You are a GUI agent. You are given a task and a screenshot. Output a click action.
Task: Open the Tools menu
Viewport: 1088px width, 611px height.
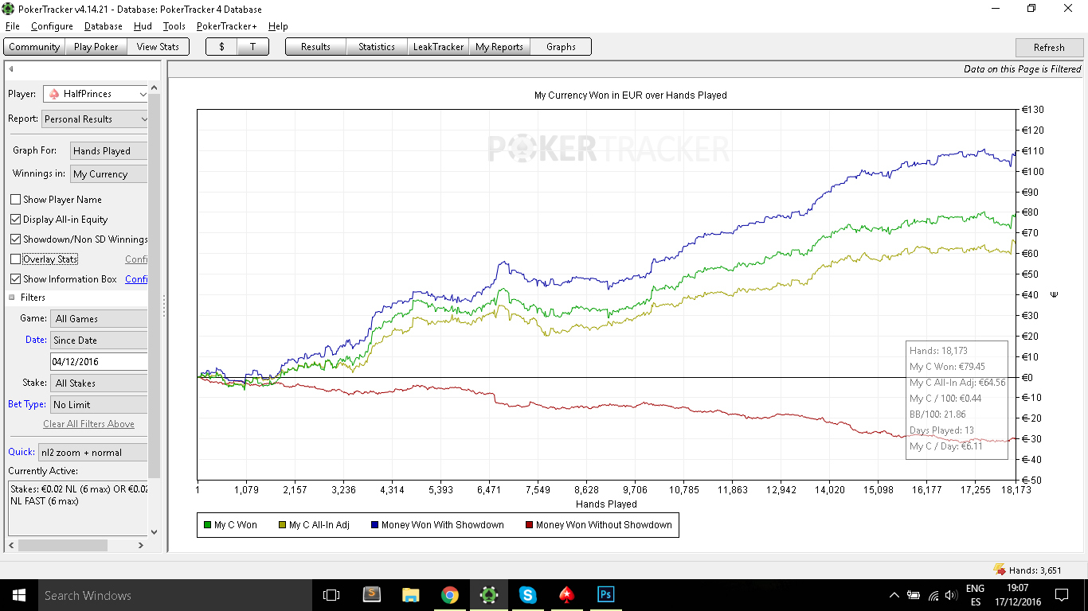point(174,26)
